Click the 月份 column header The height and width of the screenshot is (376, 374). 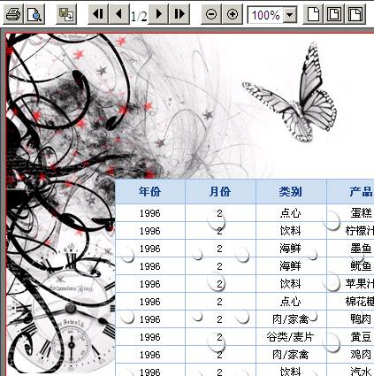click(x=220, y=191)
